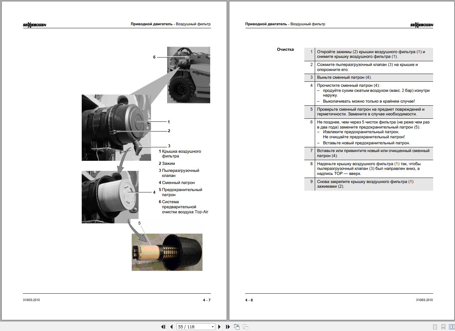Click the filter cartridge photo labeled 4
The image size is (455, 331).
tap(110, 197)
